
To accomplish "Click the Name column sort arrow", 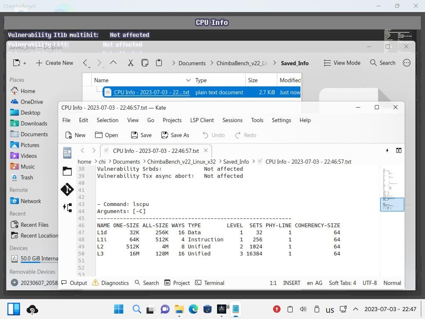I will click(189, 80).
